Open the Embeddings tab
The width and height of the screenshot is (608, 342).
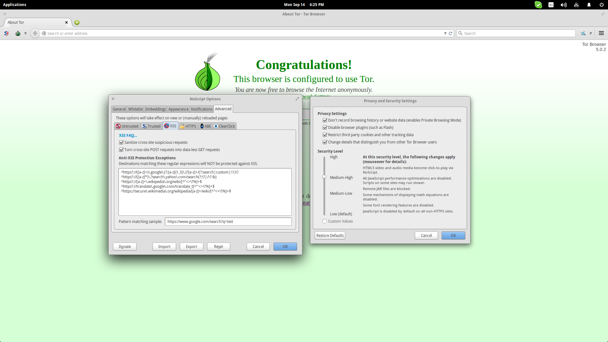pos(155,109)
